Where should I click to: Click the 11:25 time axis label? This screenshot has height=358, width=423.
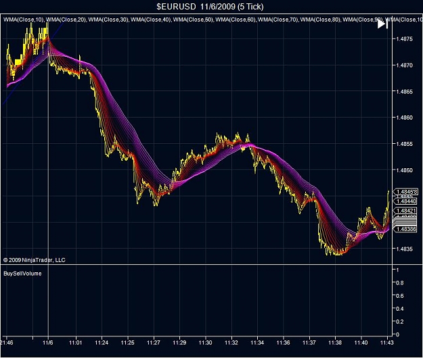click(x=127, y=342)
